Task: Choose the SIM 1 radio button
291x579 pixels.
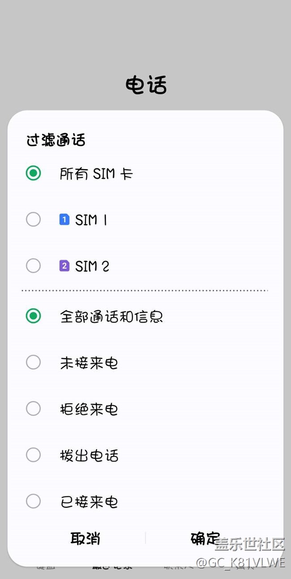Action: coord(34,220)
